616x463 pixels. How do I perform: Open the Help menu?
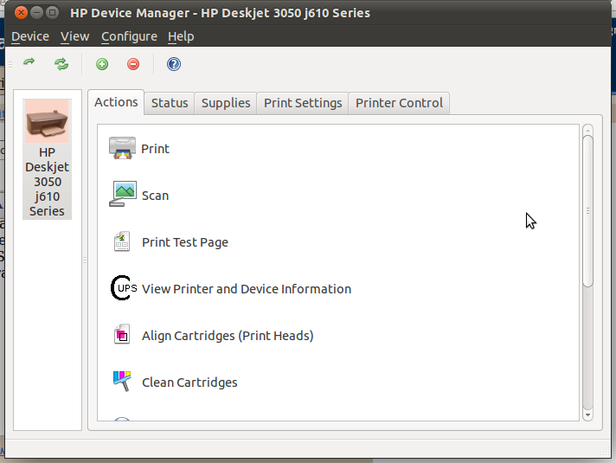tap(181, 36)
